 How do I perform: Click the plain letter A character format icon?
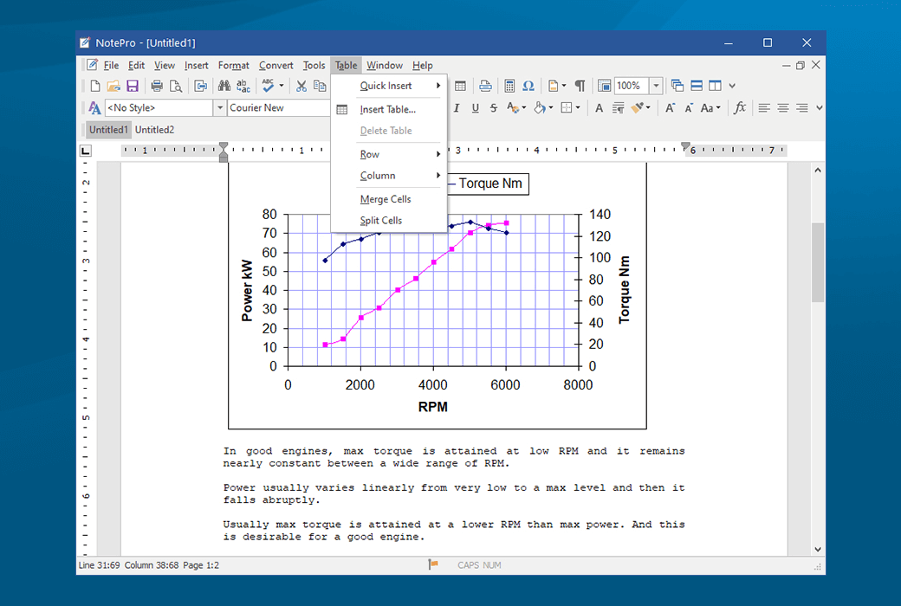tap(599, 108)
